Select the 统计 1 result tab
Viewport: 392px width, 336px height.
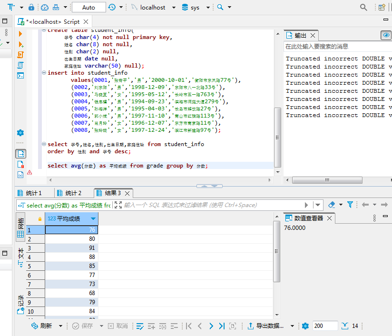point(33,193)
